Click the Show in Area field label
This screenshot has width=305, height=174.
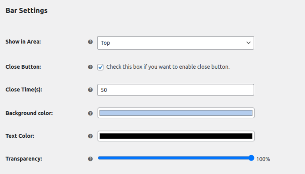pos(23,42)
